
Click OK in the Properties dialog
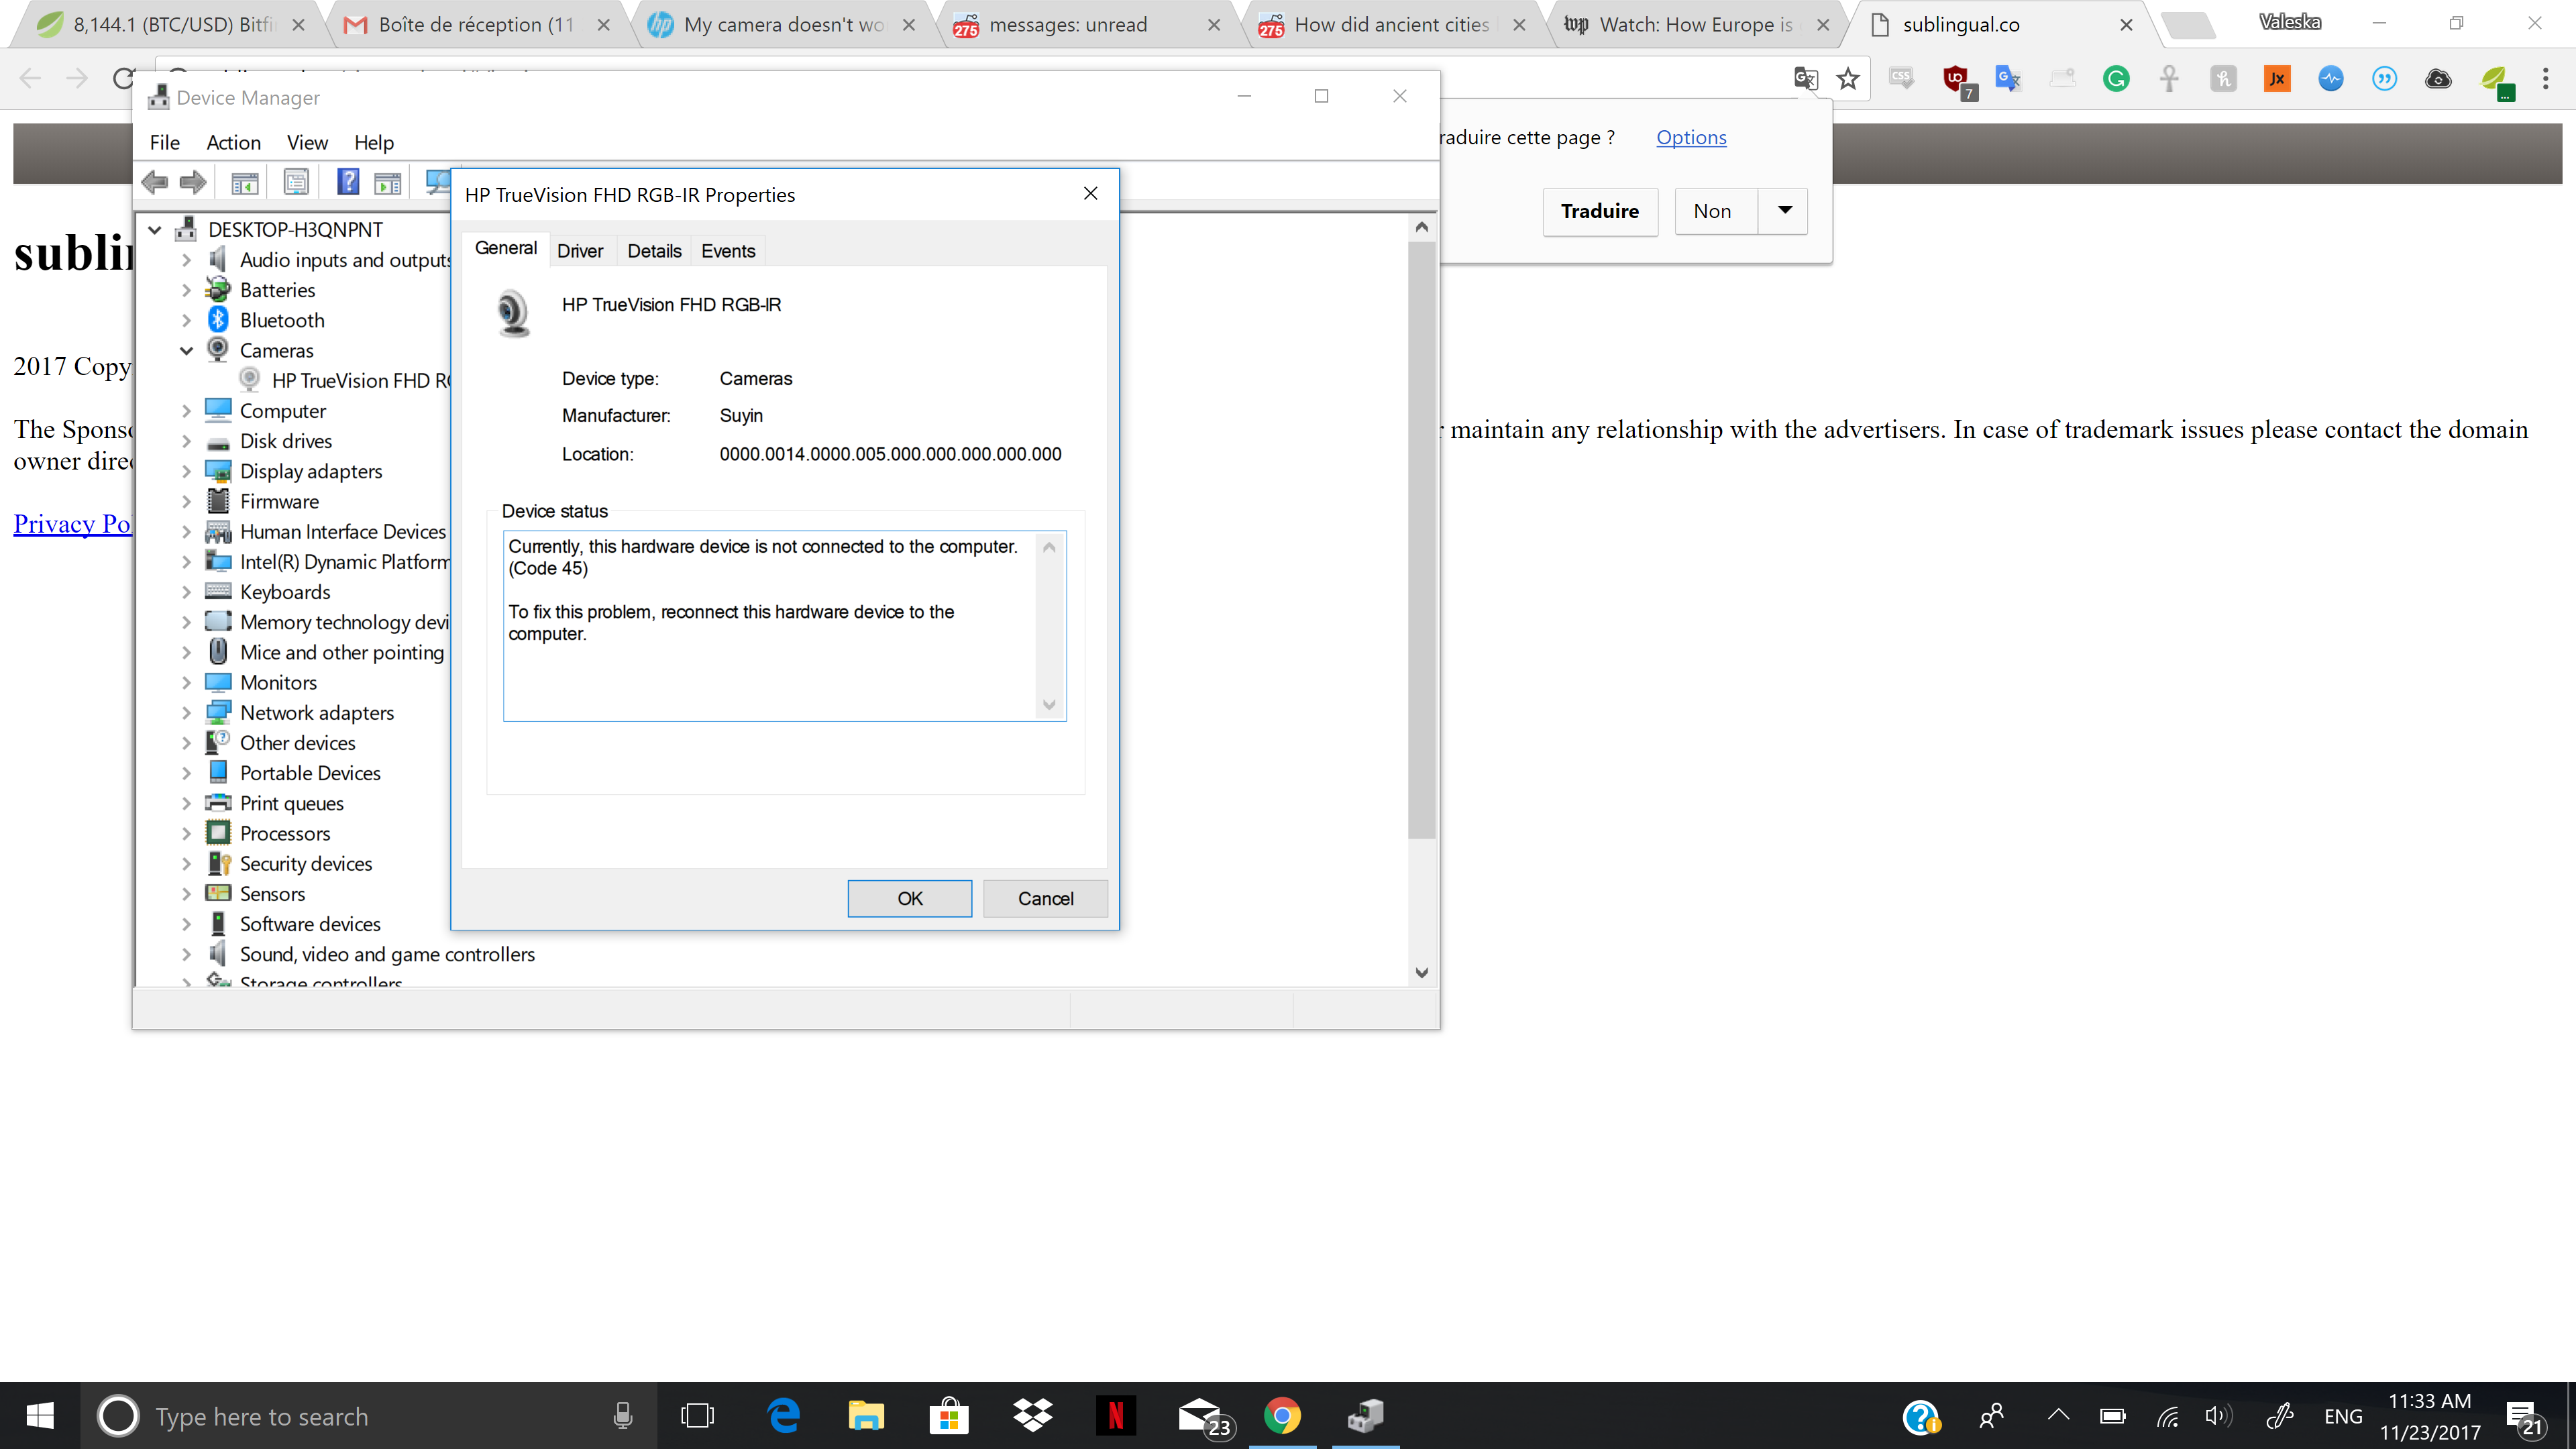(x=909, y=898)
